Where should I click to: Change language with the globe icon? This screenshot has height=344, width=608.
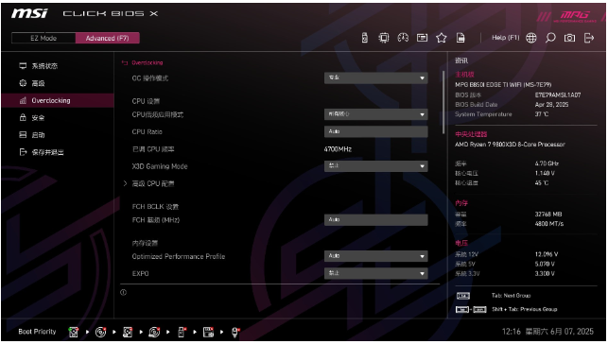pyautogui.click(x=531, y=38)
